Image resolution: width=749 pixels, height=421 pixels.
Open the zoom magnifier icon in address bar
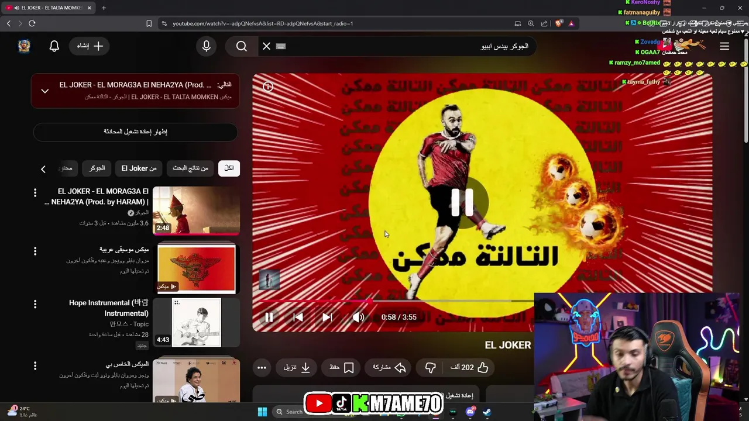pos(531,23)
